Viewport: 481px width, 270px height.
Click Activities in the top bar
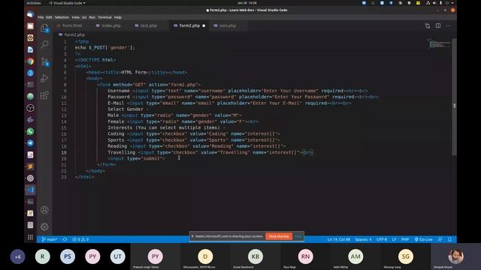(34, 3)
